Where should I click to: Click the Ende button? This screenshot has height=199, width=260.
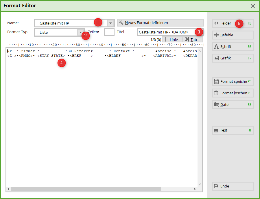point(233,186)
